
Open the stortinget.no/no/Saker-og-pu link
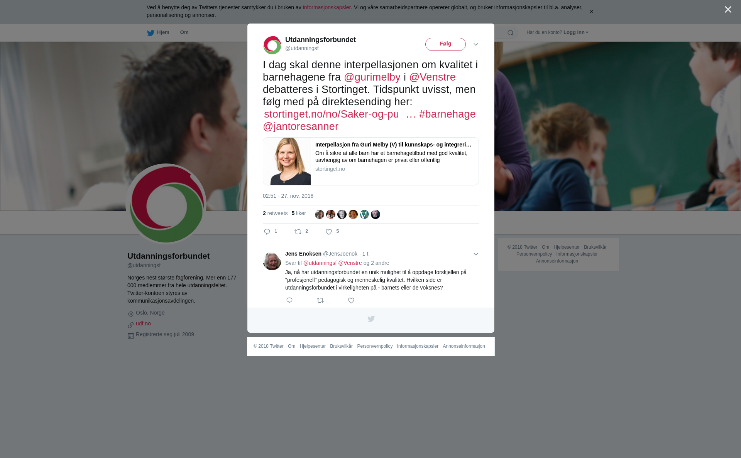point(332,114)
